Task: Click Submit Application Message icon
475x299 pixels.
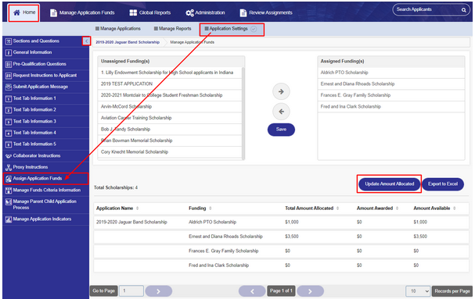Action: coord(9,87)
